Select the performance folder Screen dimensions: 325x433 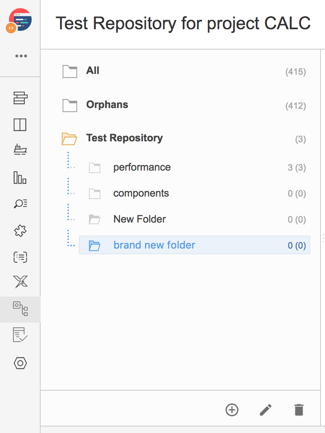click(x=195, y=167)
